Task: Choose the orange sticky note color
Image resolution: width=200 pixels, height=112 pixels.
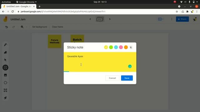Action: 126,47
